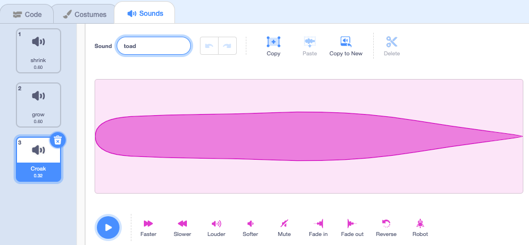The image size is (529, 245).
Task: Play the sound
Action: (108, 228)
